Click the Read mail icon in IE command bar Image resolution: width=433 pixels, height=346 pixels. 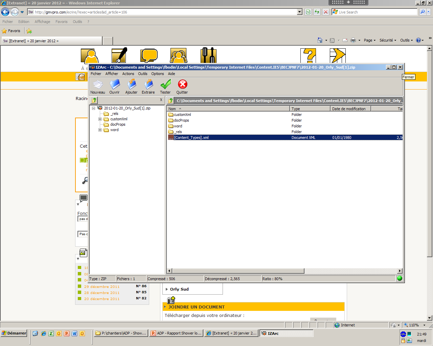tap(345, 40)
